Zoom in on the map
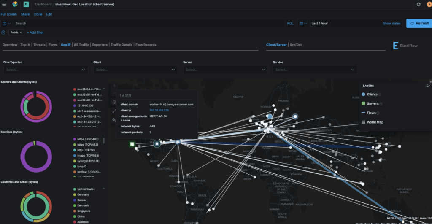432x224 pixels. [x=114, y=86]
